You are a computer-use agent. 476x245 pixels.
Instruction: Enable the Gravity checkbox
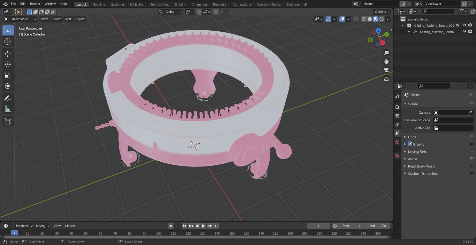click(x=410, y=144)
